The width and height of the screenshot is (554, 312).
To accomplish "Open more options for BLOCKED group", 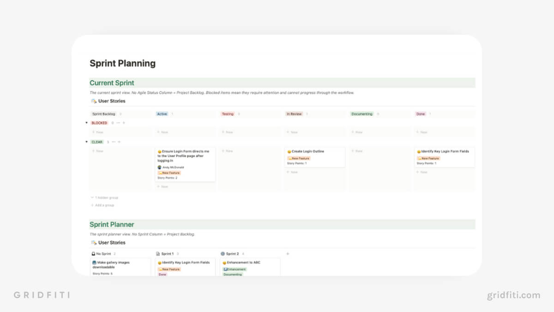I will click(118, 123).
